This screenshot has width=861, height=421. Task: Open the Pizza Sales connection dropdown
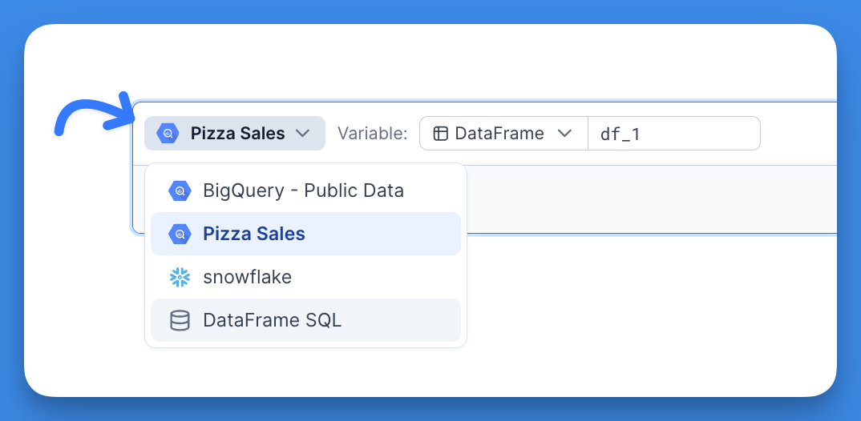click(234, 133)
